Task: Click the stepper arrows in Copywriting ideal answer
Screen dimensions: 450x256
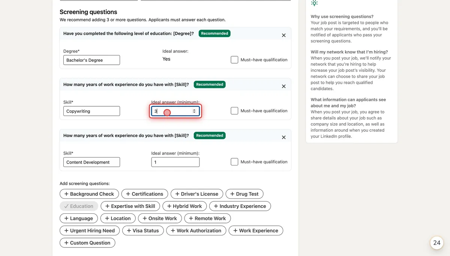Action: [194, 111]
